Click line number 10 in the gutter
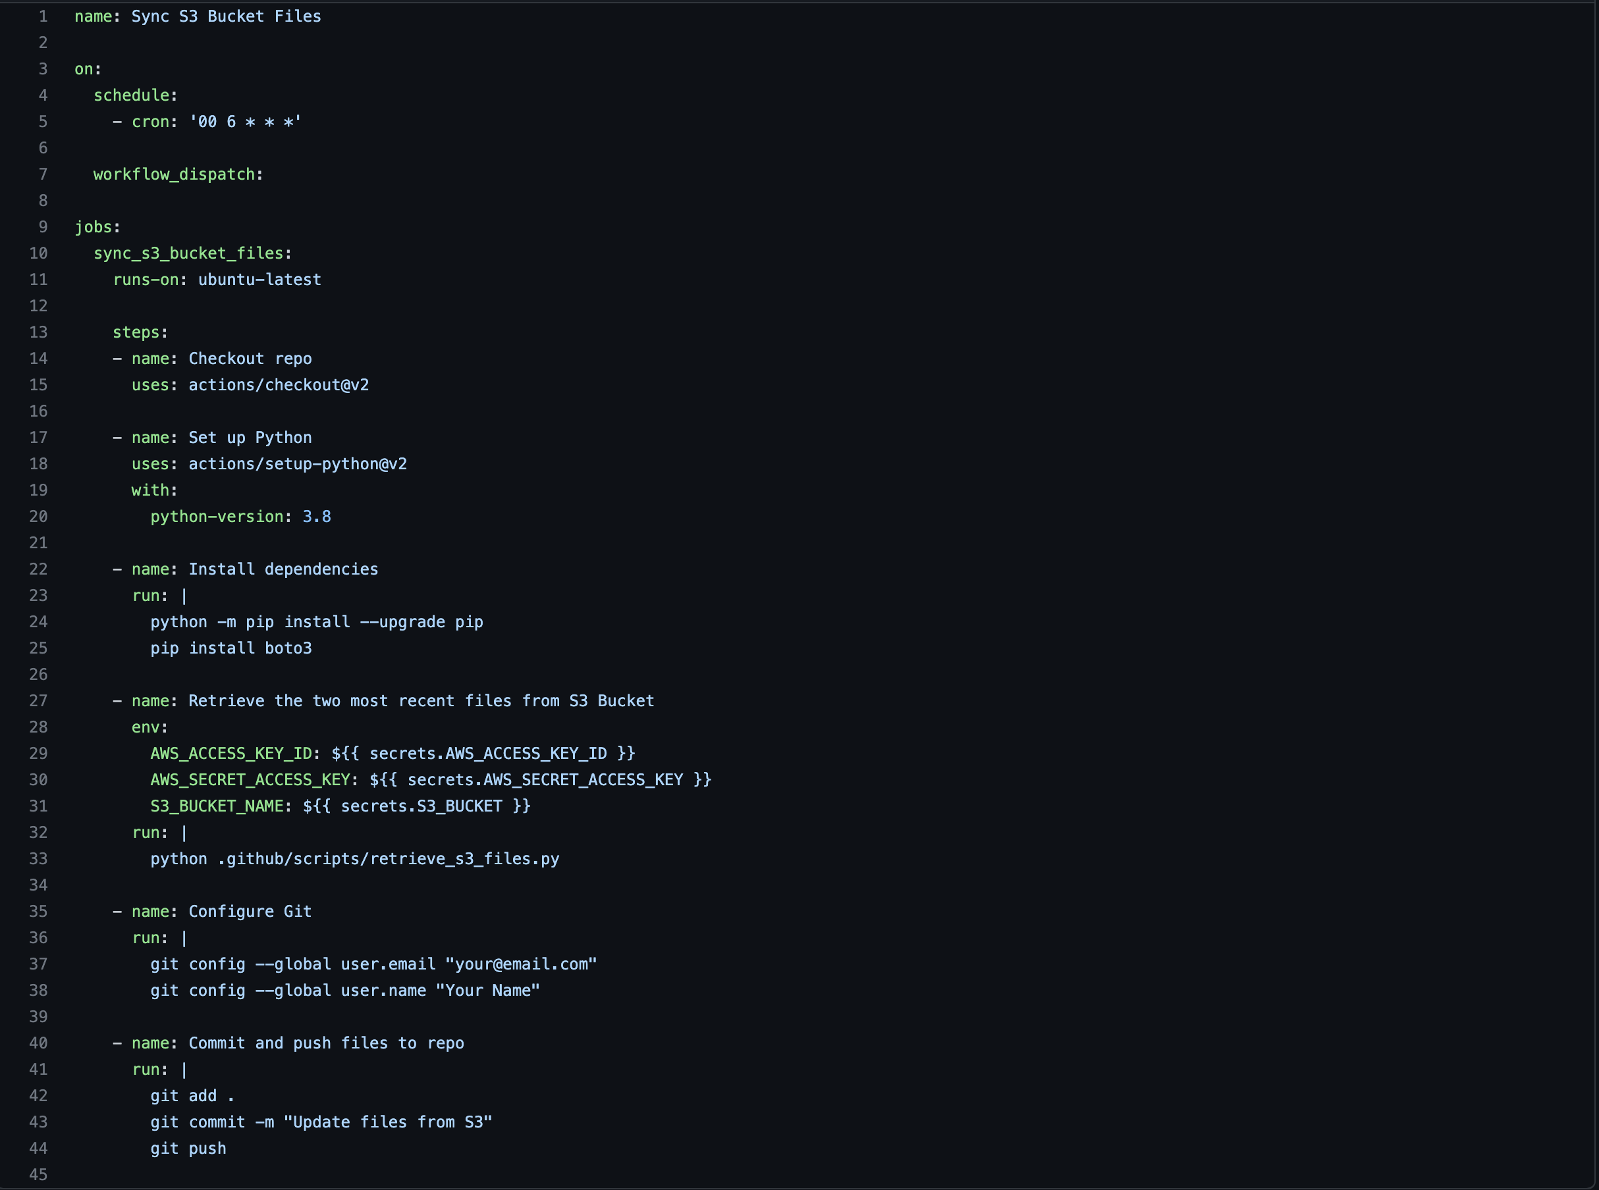Screen dimensions: 1599x1190 (x=38, y=253)
